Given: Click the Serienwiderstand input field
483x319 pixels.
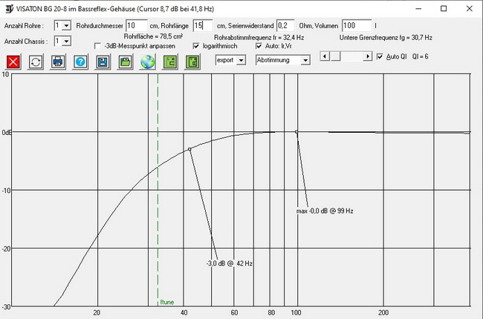Looking at the screenshot, I should pyautogui.click(x=285, y=26).
